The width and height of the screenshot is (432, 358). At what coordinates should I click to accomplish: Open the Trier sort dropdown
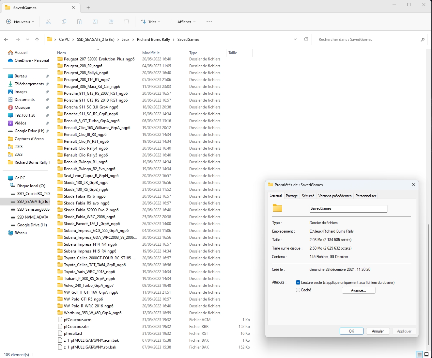150,22
